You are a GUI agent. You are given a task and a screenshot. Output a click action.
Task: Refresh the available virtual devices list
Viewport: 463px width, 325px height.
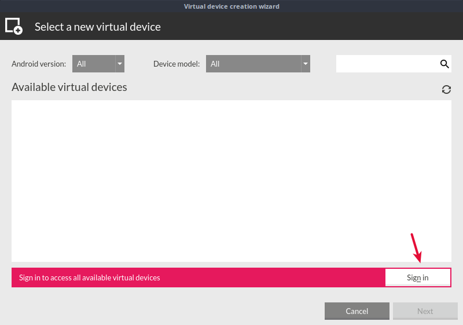coord(446,89)
